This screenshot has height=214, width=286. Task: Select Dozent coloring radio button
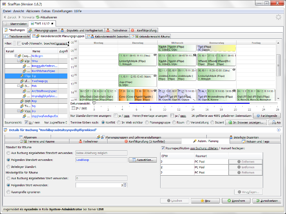pos(212,123)
